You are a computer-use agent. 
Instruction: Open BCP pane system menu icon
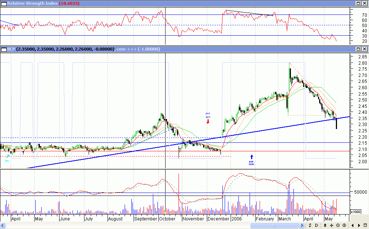pos(4,49)
